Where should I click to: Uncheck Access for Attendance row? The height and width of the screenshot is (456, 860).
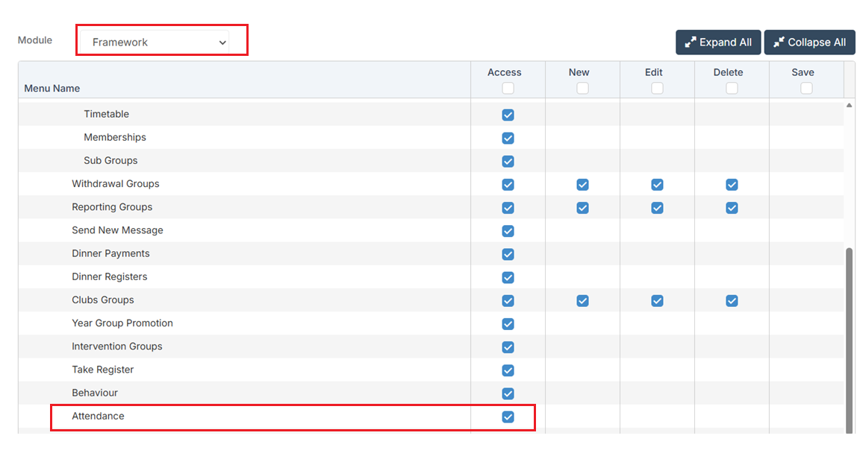(508, 417)
